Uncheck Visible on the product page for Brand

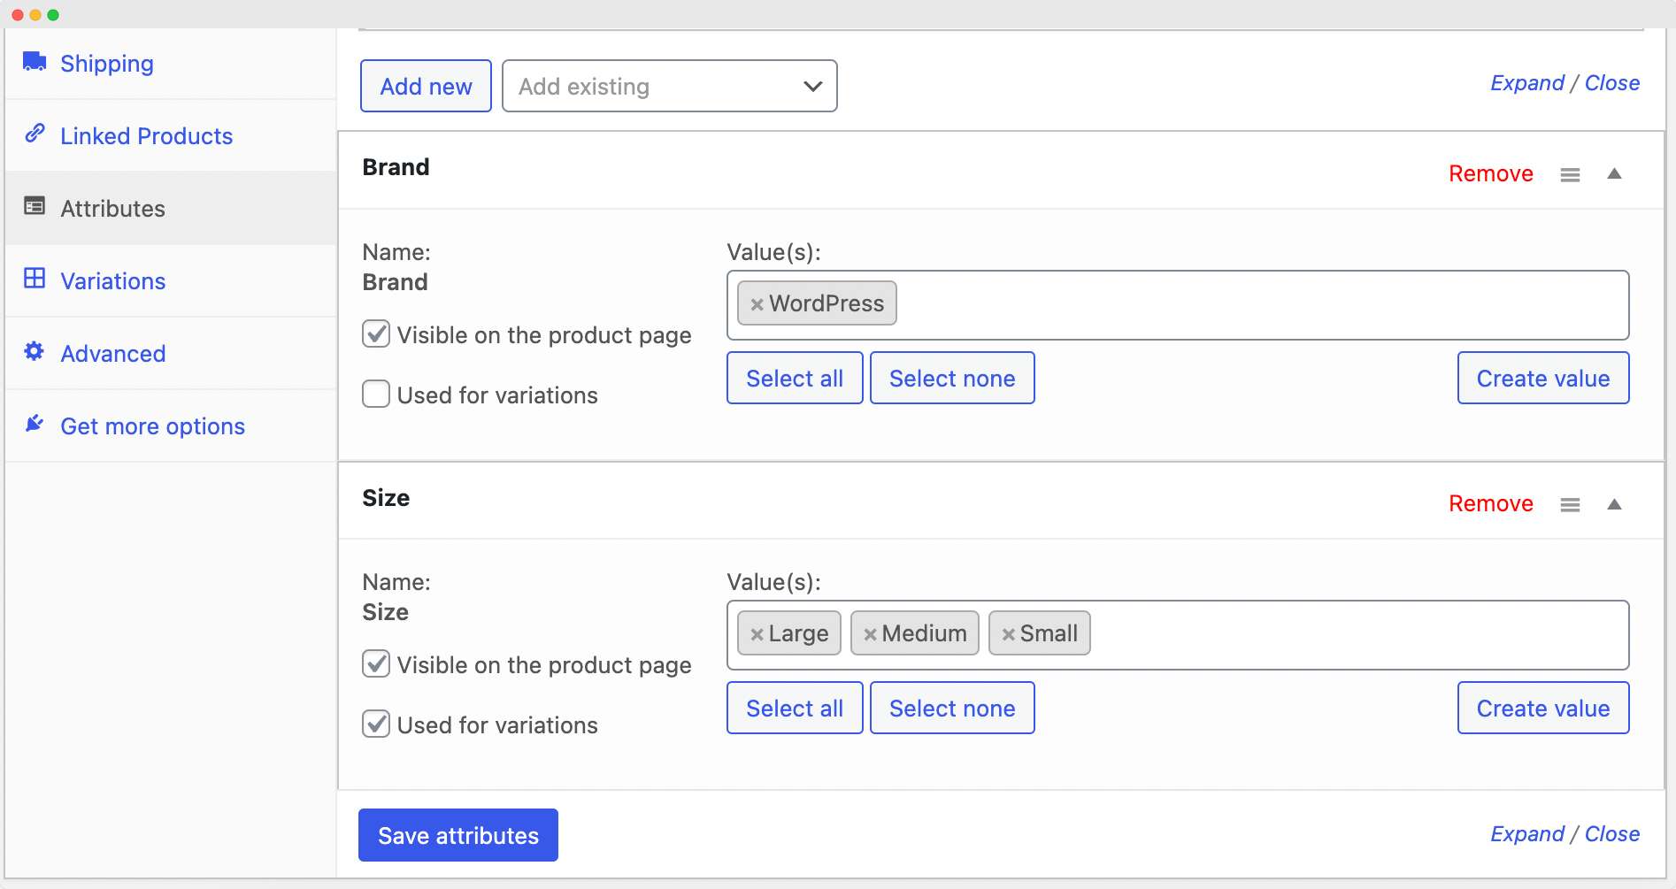tap(375, 333)
